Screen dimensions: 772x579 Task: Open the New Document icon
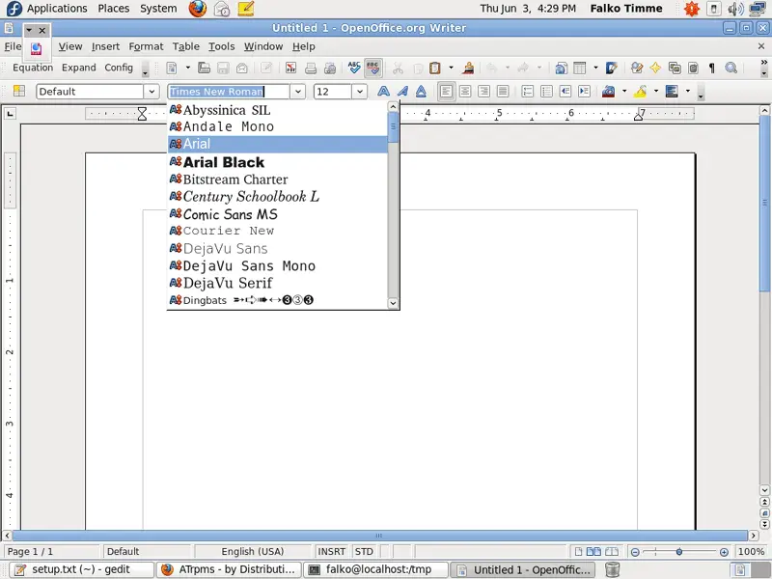pyautogui.click(x=172, y=68)
